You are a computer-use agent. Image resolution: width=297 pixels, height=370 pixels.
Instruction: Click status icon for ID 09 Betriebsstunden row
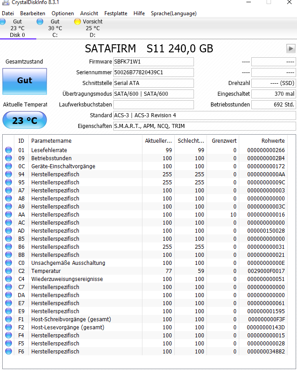point(9,158)
